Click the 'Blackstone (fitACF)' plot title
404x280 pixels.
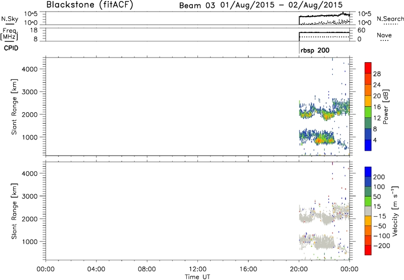pyautogui.click(x=90, y=5)
